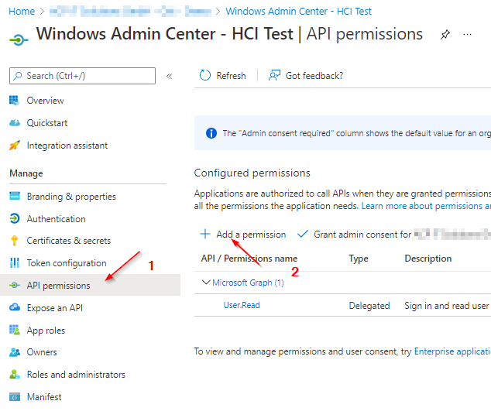Click the app registration icon beside the title
The image size is (491, 418).
(x=19, y=39)
